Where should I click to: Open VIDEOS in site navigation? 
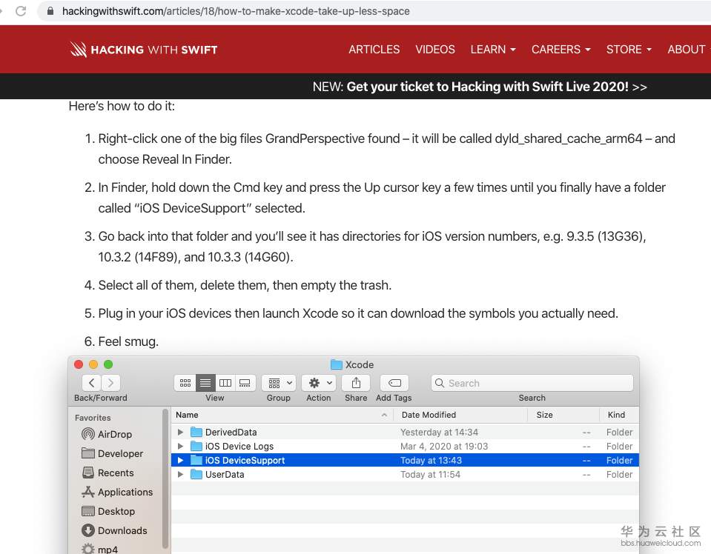click(x=435, y=50)
